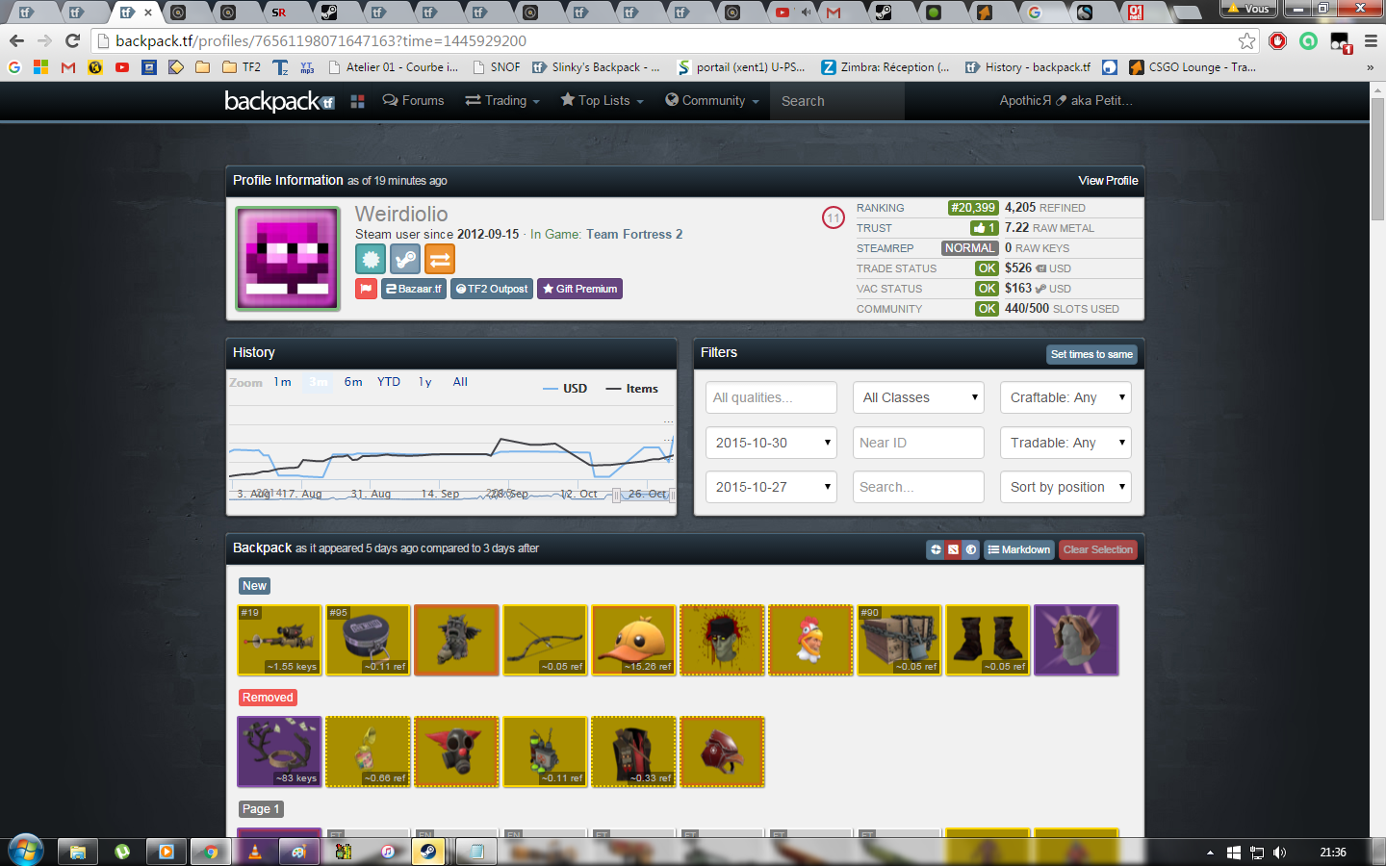
Task: Click the Clear Selection button
Action: [1097, 549]
